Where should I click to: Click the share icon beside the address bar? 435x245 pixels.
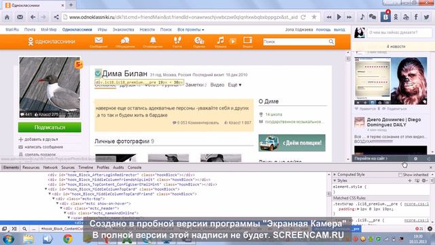[56, 17]
